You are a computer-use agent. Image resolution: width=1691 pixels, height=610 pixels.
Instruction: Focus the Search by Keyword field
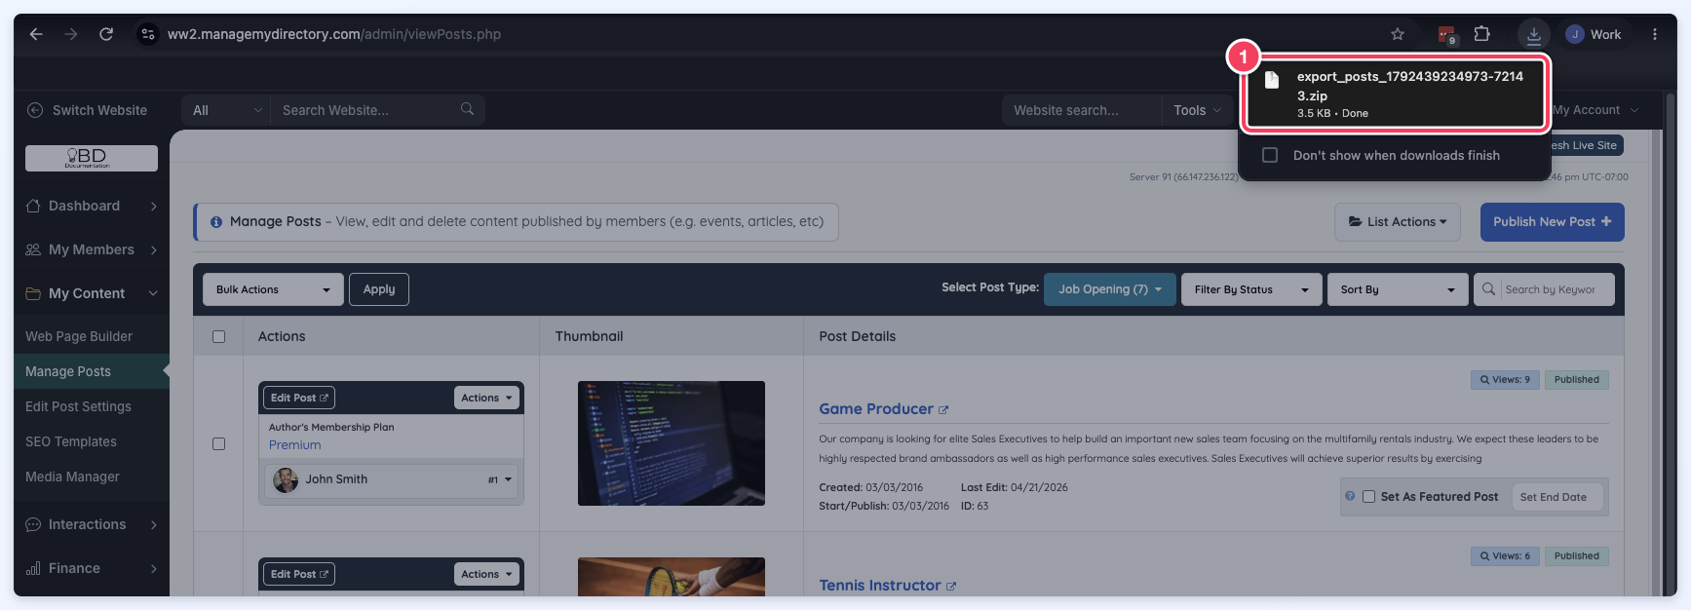coord(1557,289)
